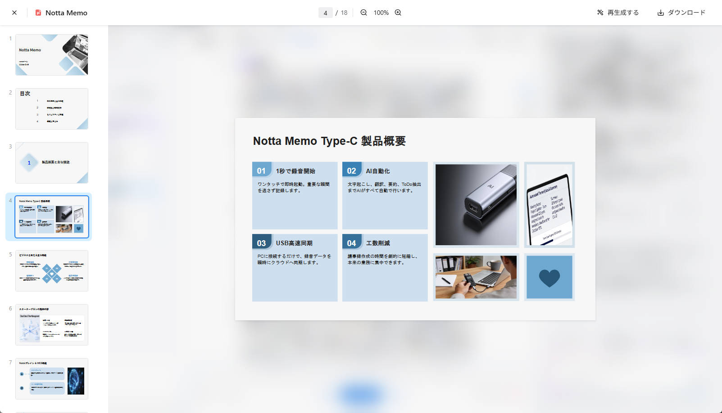722x413 pixels.
Task: Click the slide title Notta Memo Type-C 製品概要
Action: coord(329,141)
